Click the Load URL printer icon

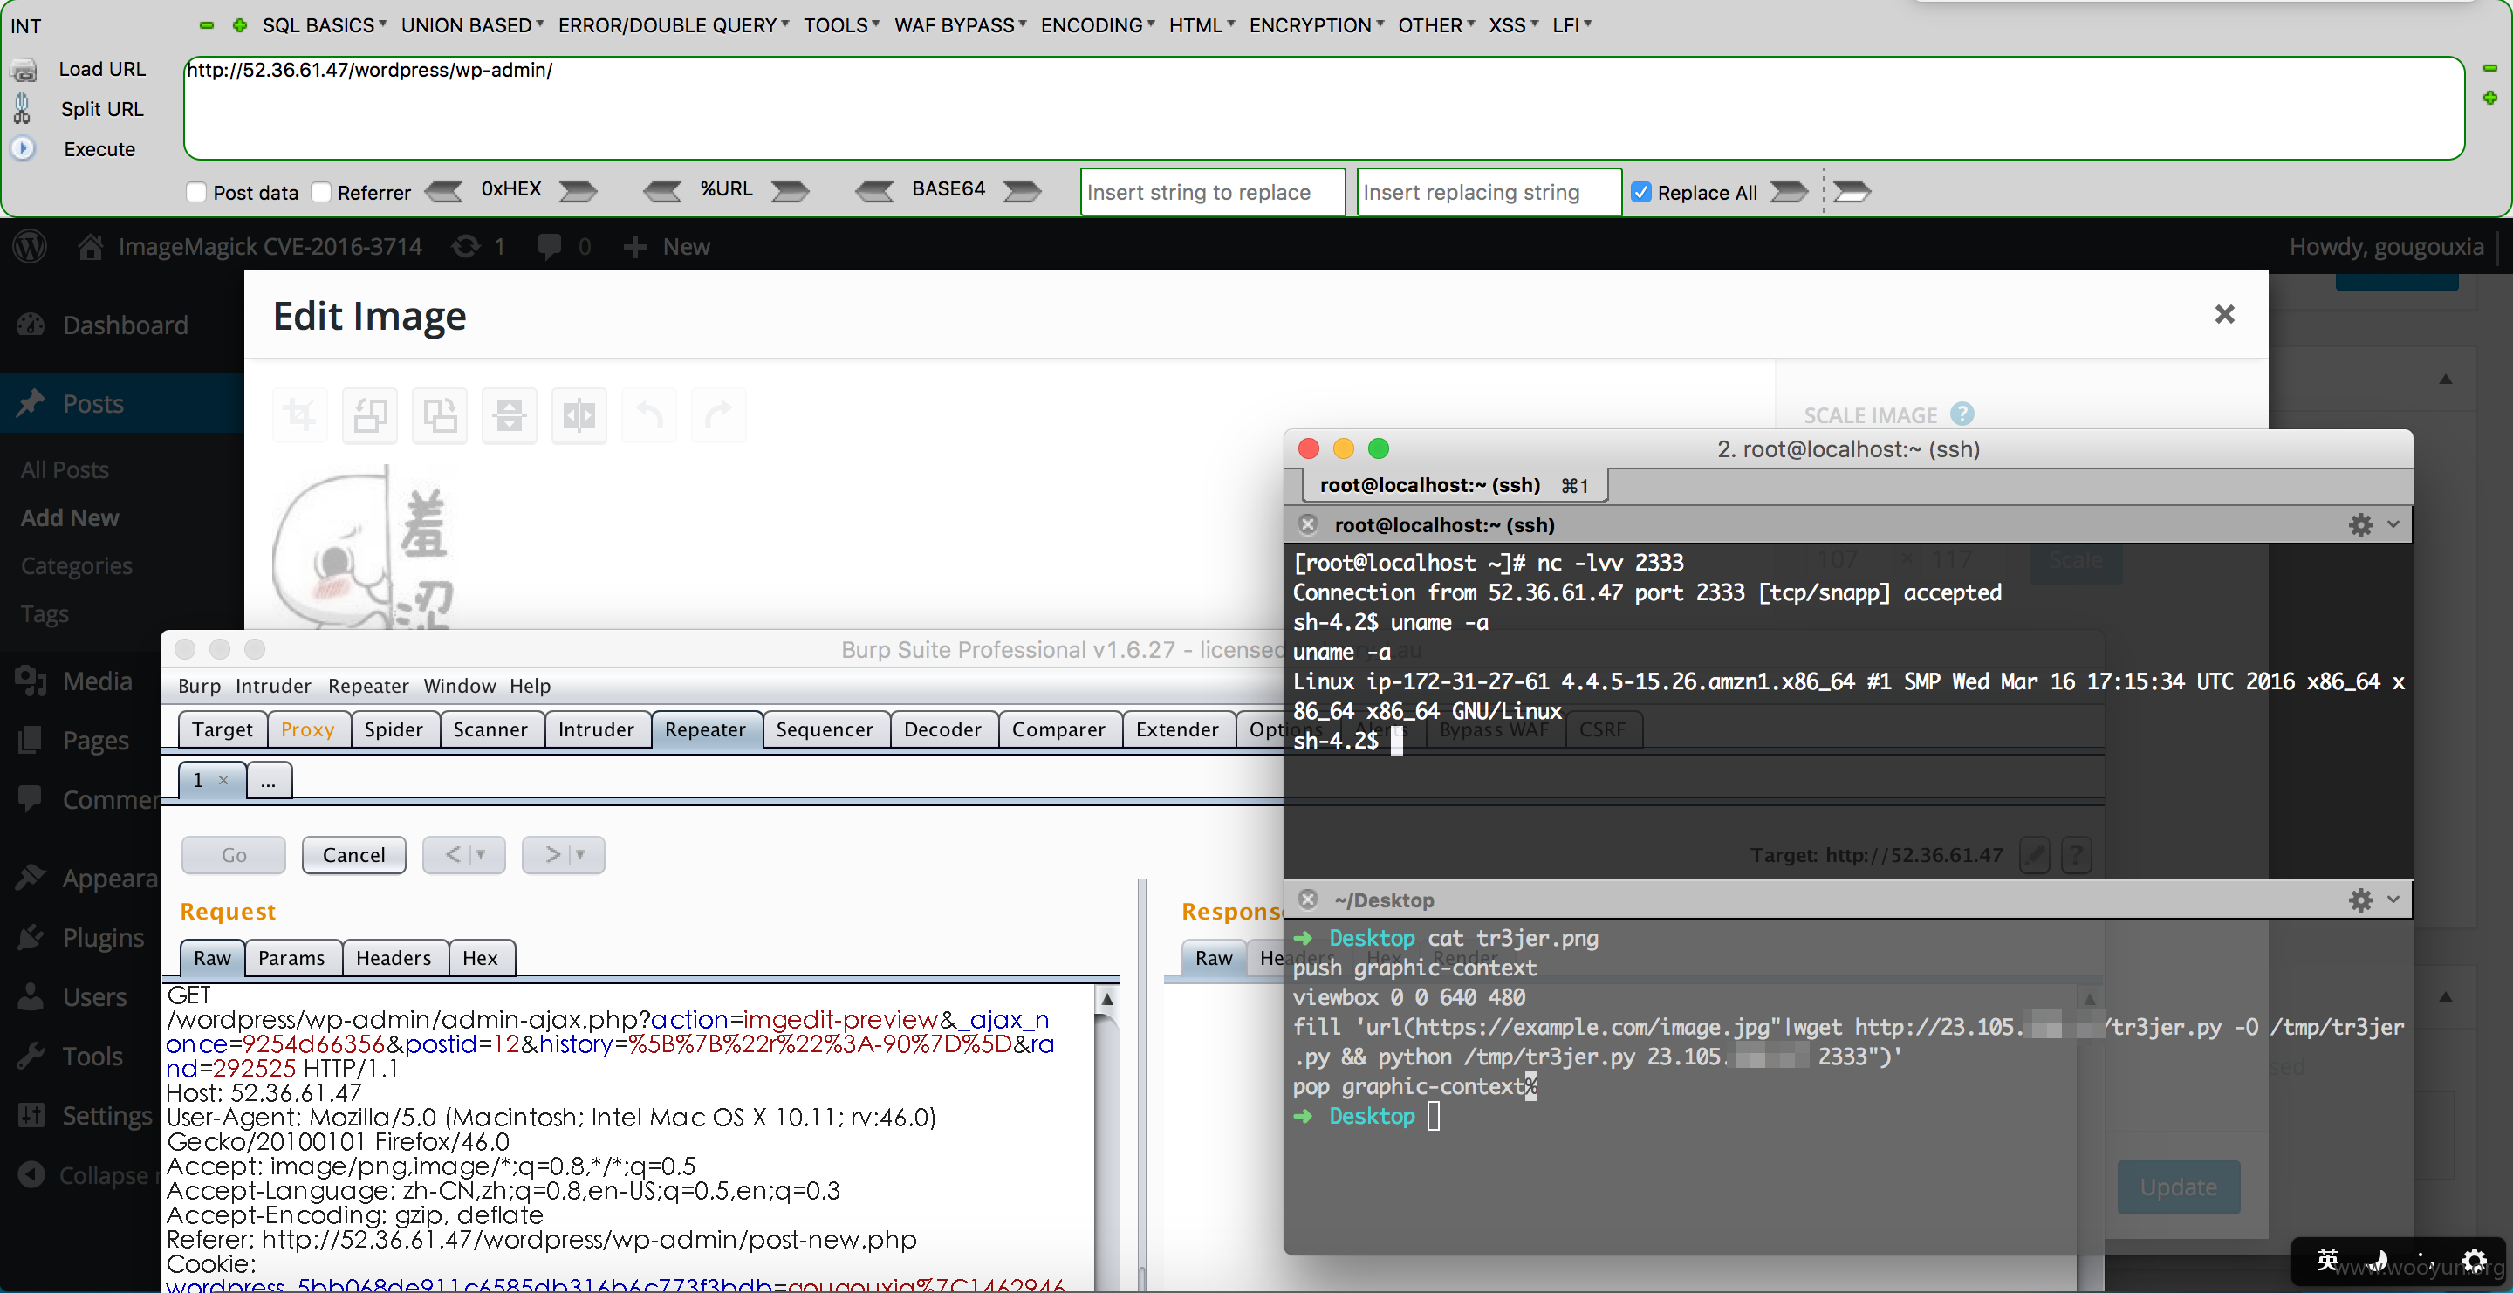click(24, 70)
